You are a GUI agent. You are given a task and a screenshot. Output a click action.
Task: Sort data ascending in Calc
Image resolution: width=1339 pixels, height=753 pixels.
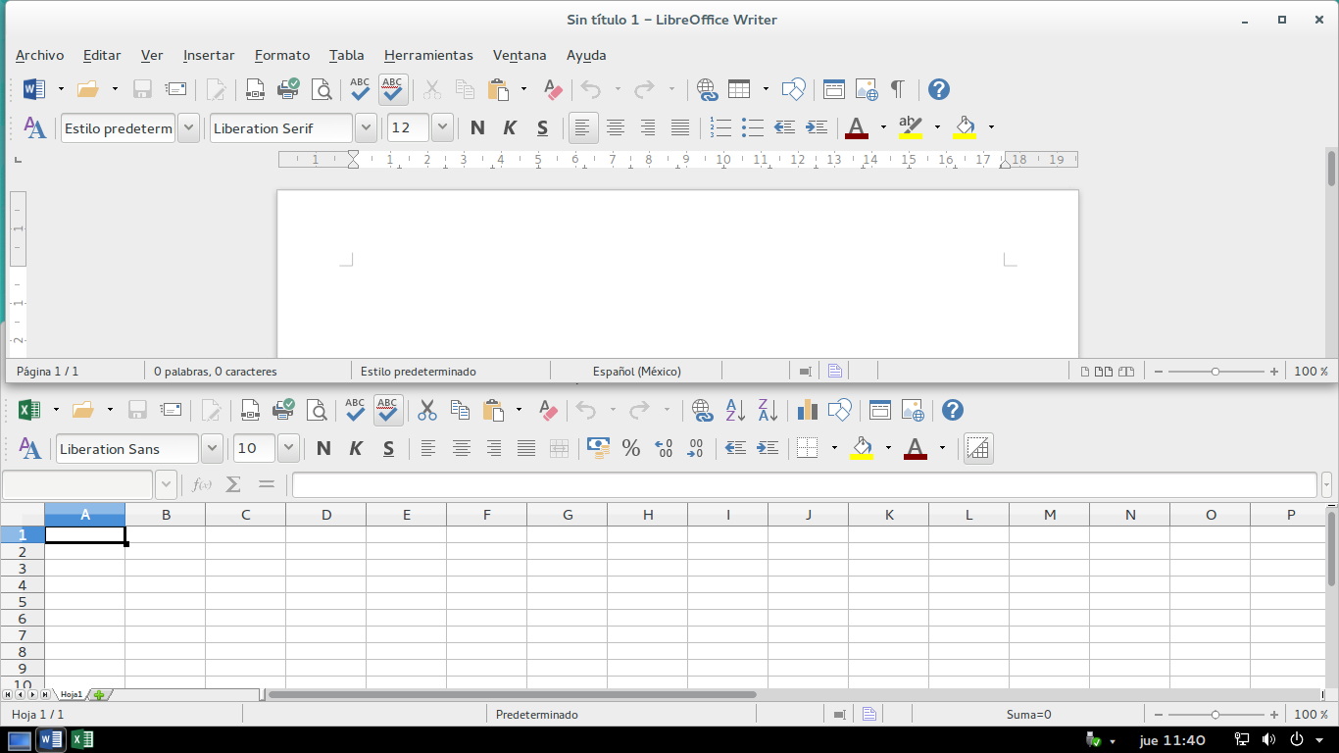[x=734, y=410]
